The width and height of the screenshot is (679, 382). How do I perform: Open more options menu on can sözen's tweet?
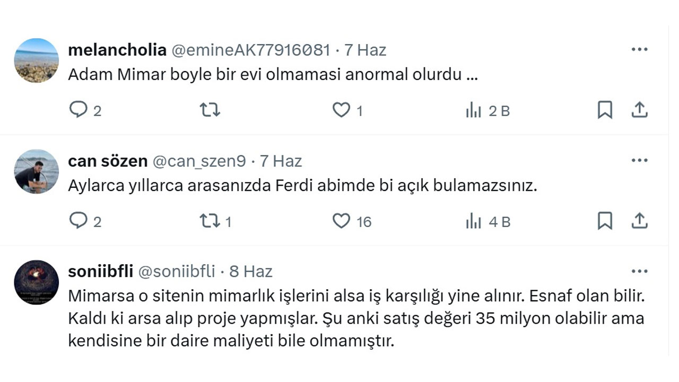click(x=640, y=159)
